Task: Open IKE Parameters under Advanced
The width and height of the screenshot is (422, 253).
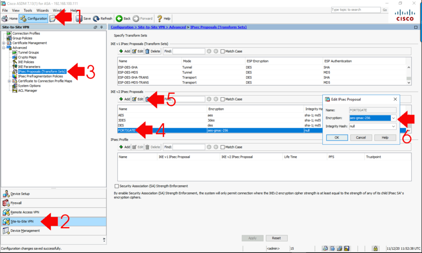Action: tap(29, 67)
